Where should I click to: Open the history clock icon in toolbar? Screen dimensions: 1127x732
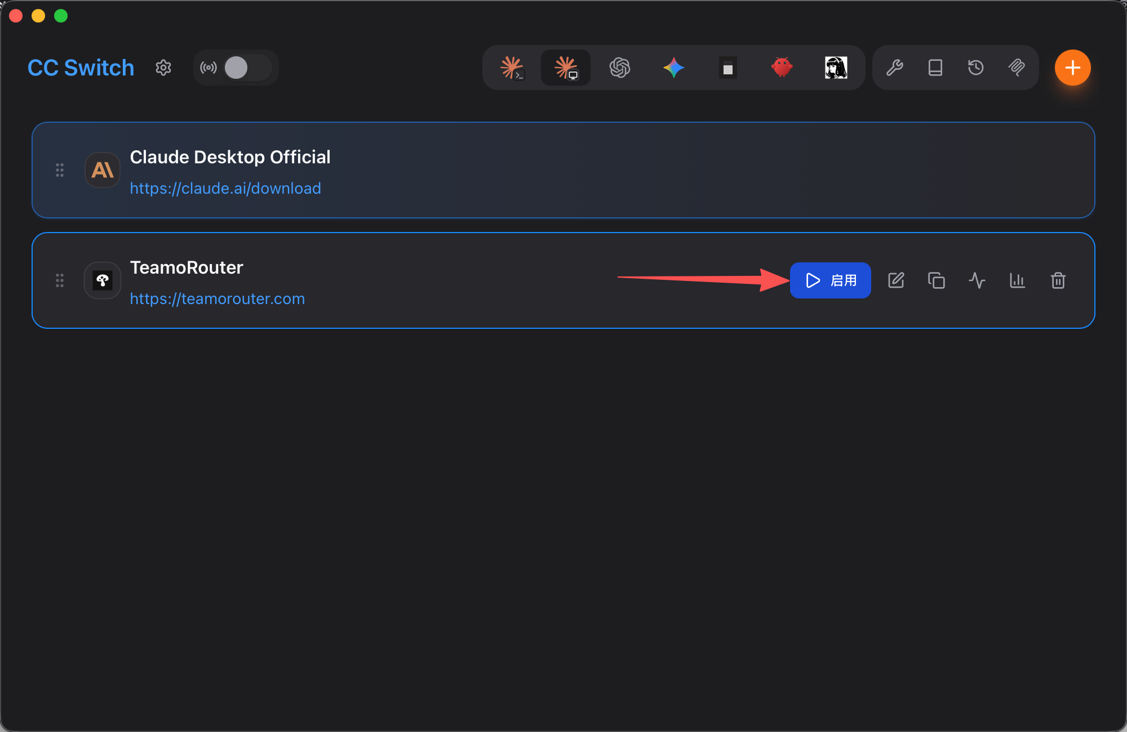[976, 68]
